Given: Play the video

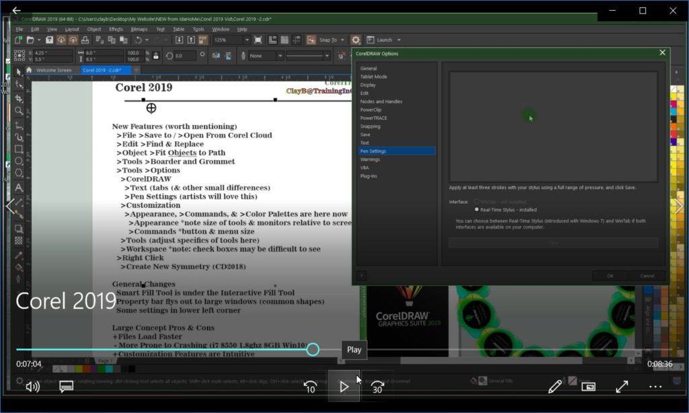Looking at the screenshot, I should (344, 386).
